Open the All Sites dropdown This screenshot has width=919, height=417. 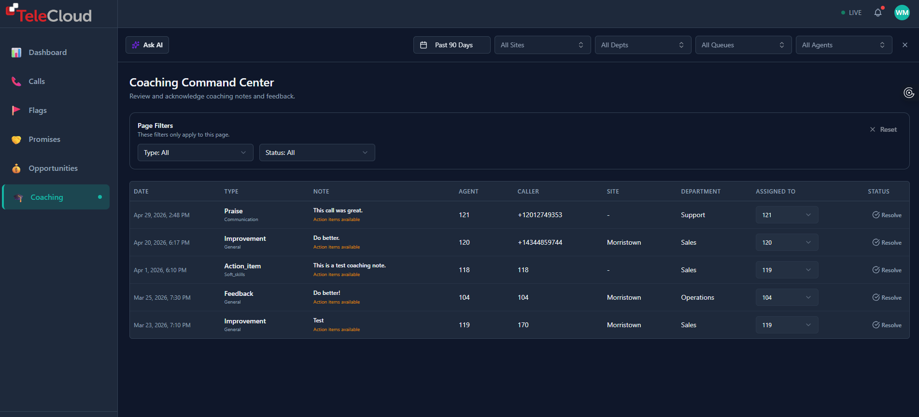click(x=542, y=45)
